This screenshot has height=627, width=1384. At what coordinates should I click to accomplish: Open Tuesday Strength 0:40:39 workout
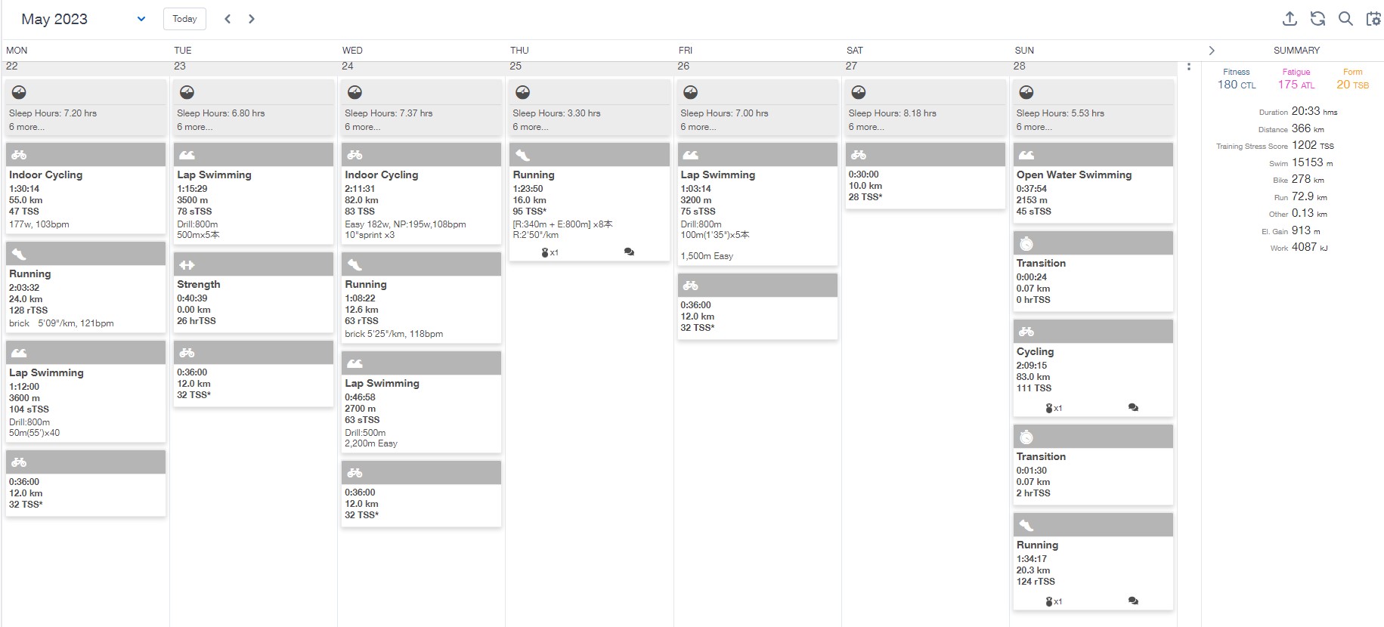(253, 292)
